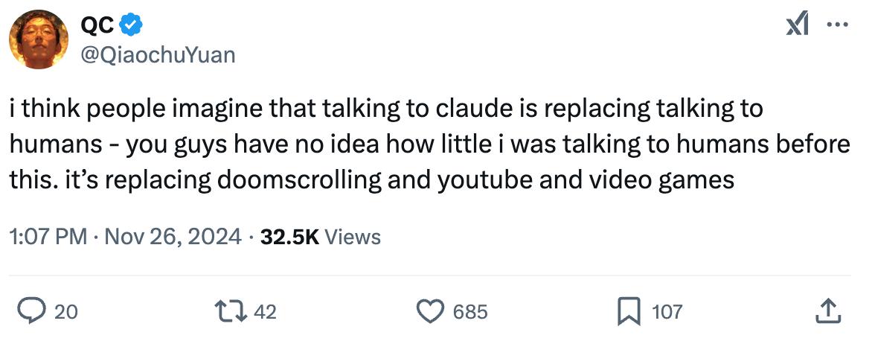Click the word Views after 32.5K

pos(353,237)
